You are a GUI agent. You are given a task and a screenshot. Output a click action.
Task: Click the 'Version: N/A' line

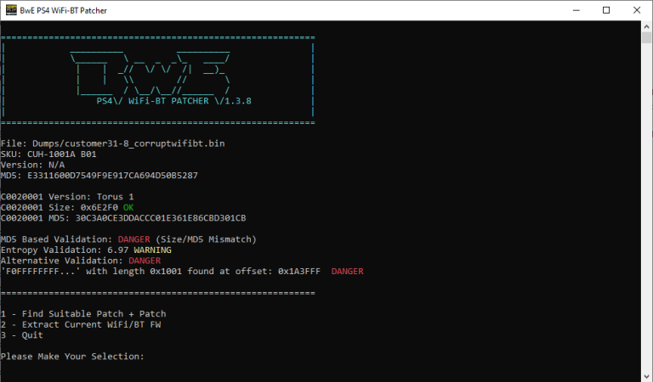click(33, 165)
